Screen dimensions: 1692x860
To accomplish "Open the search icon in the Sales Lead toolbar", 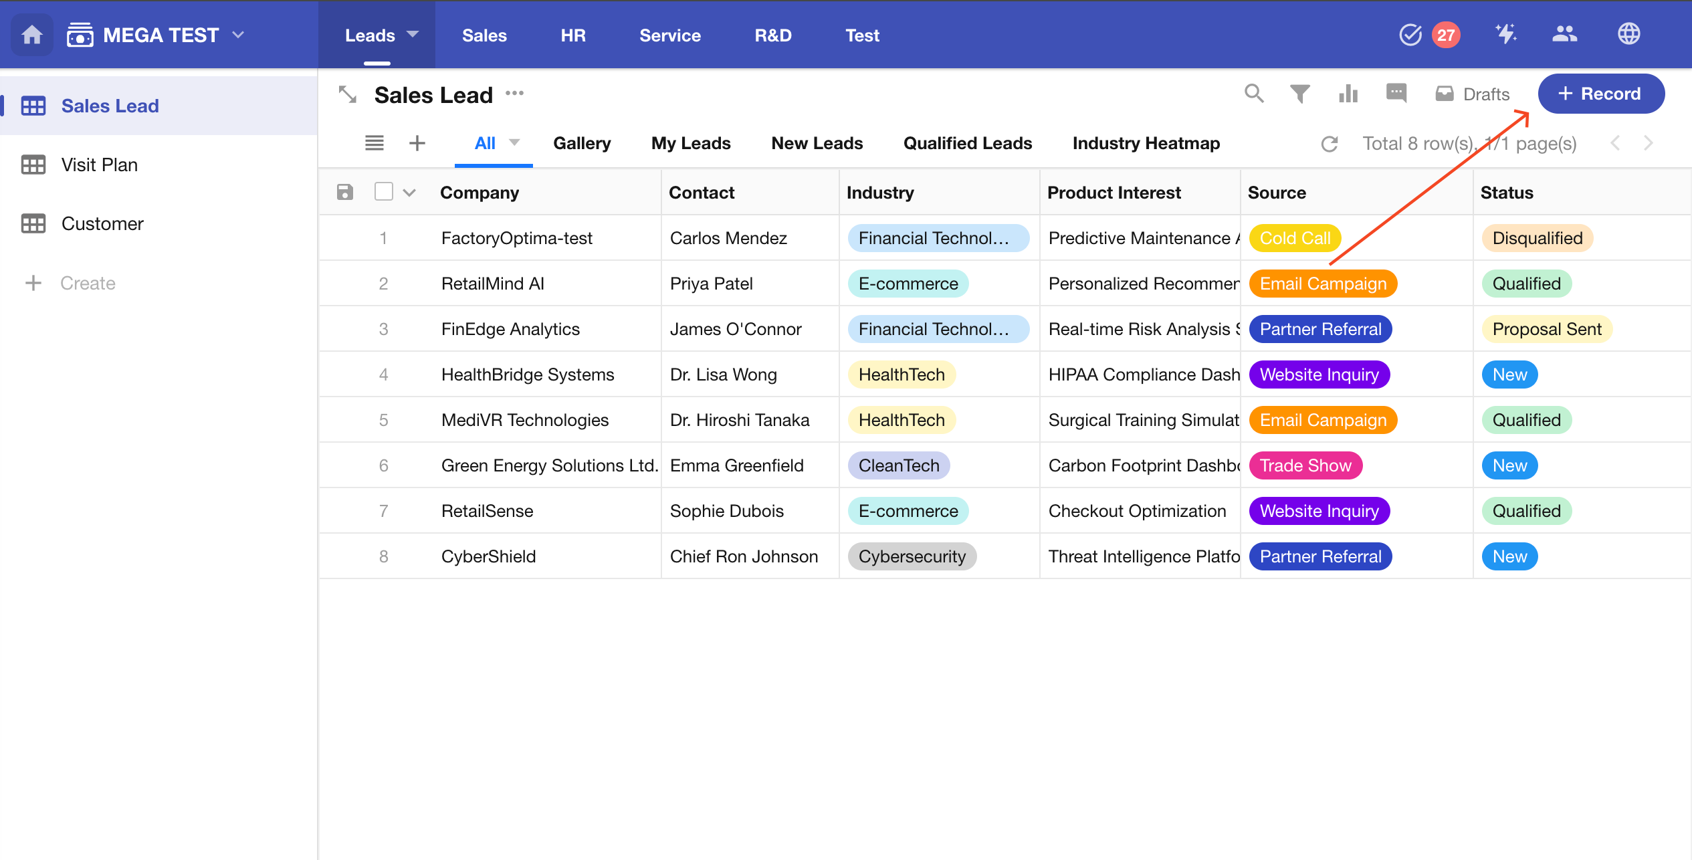I will (1254, 94).
